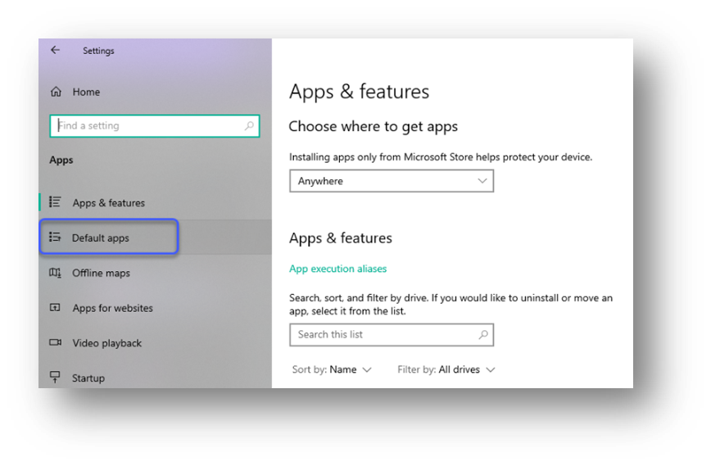
Task: Click the magnifier in Find a setting
Action: point(249,126)
